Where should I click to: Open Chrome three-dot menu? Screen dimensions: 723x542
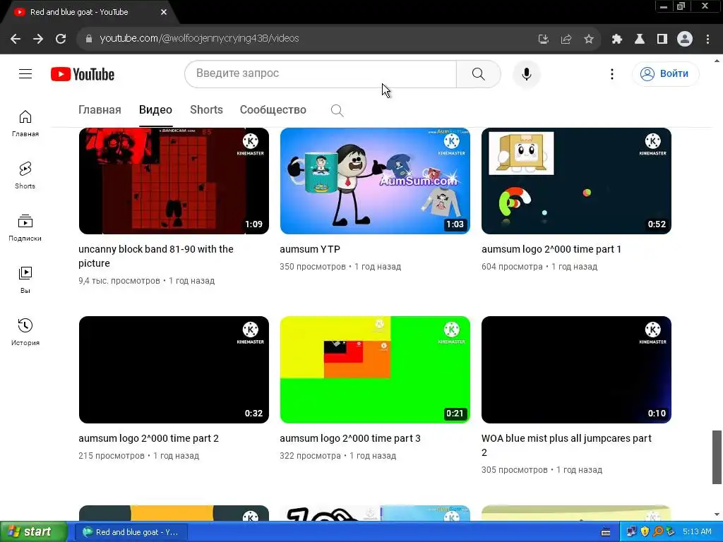click(707, 39)
